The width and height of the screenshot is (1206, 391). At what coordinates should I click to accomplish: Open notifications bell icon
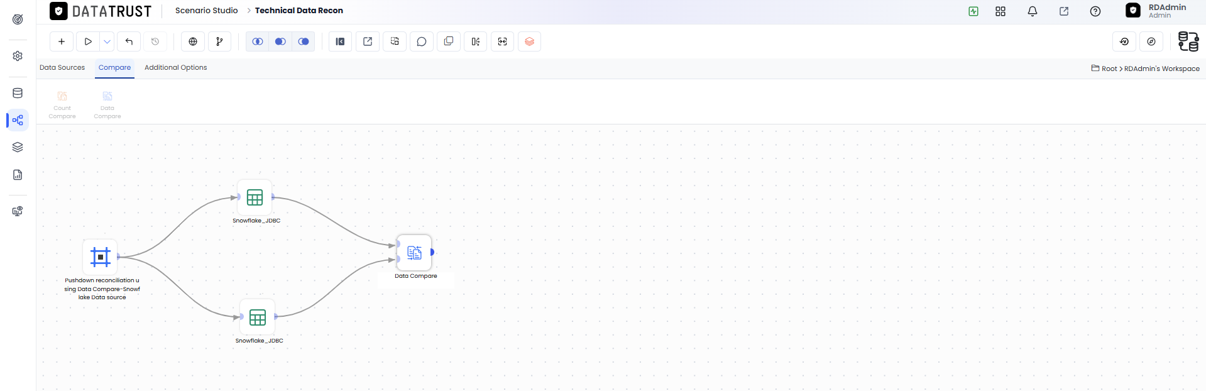click(1033, 11)
